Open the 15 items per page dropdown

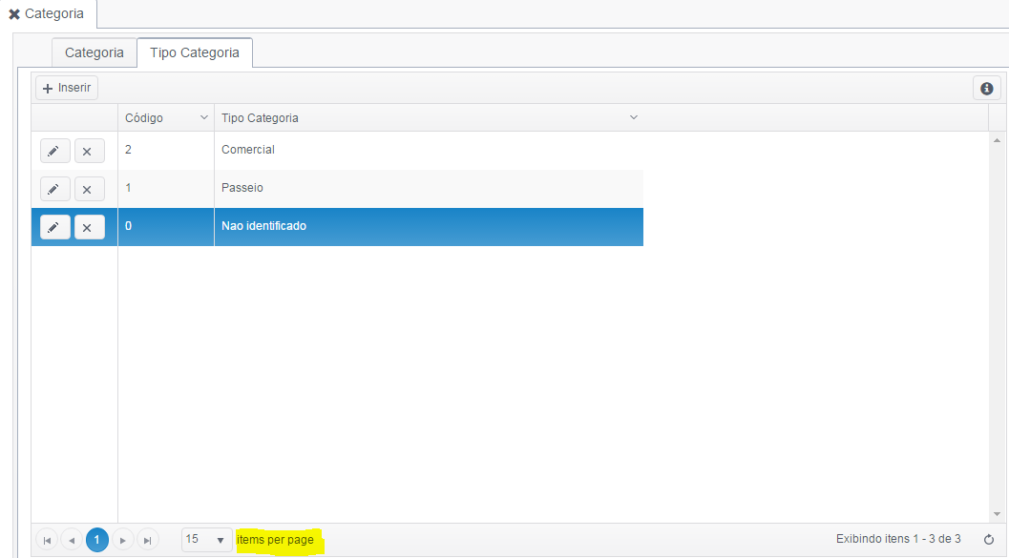click(206, 539)
